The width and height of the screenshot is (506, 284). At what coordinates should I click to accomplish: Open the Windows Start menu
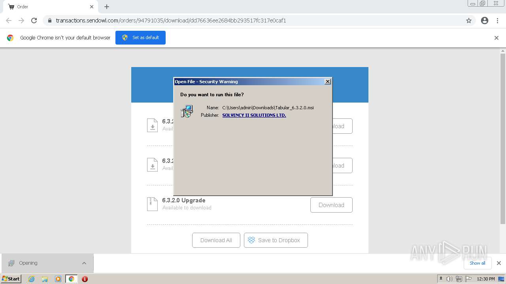click(x=11, y=279)
